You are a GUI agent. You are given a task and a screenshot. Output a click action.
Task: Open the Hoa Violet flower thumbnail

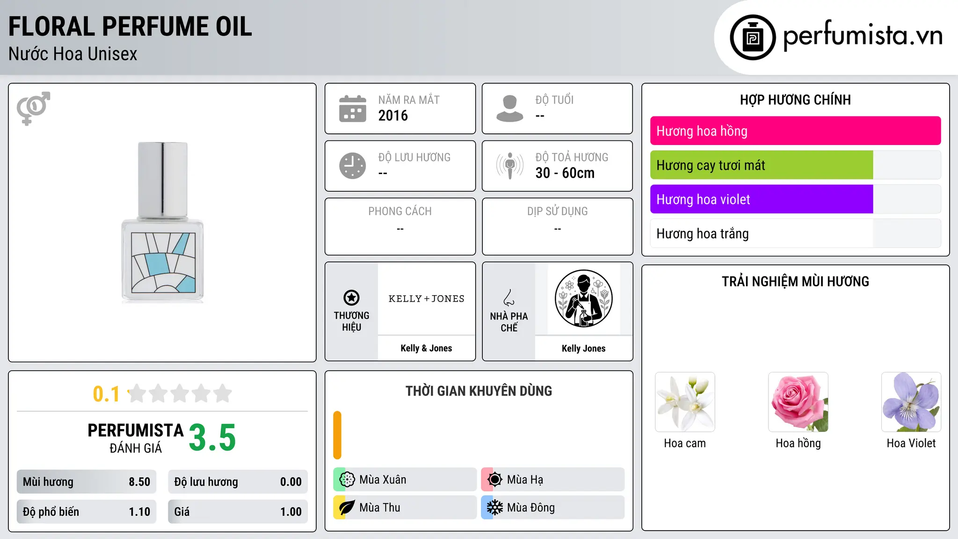911,402
